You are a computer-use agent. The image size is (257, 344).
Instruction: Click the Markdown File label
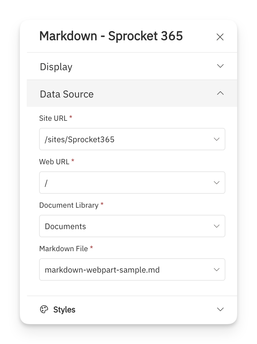64,249
